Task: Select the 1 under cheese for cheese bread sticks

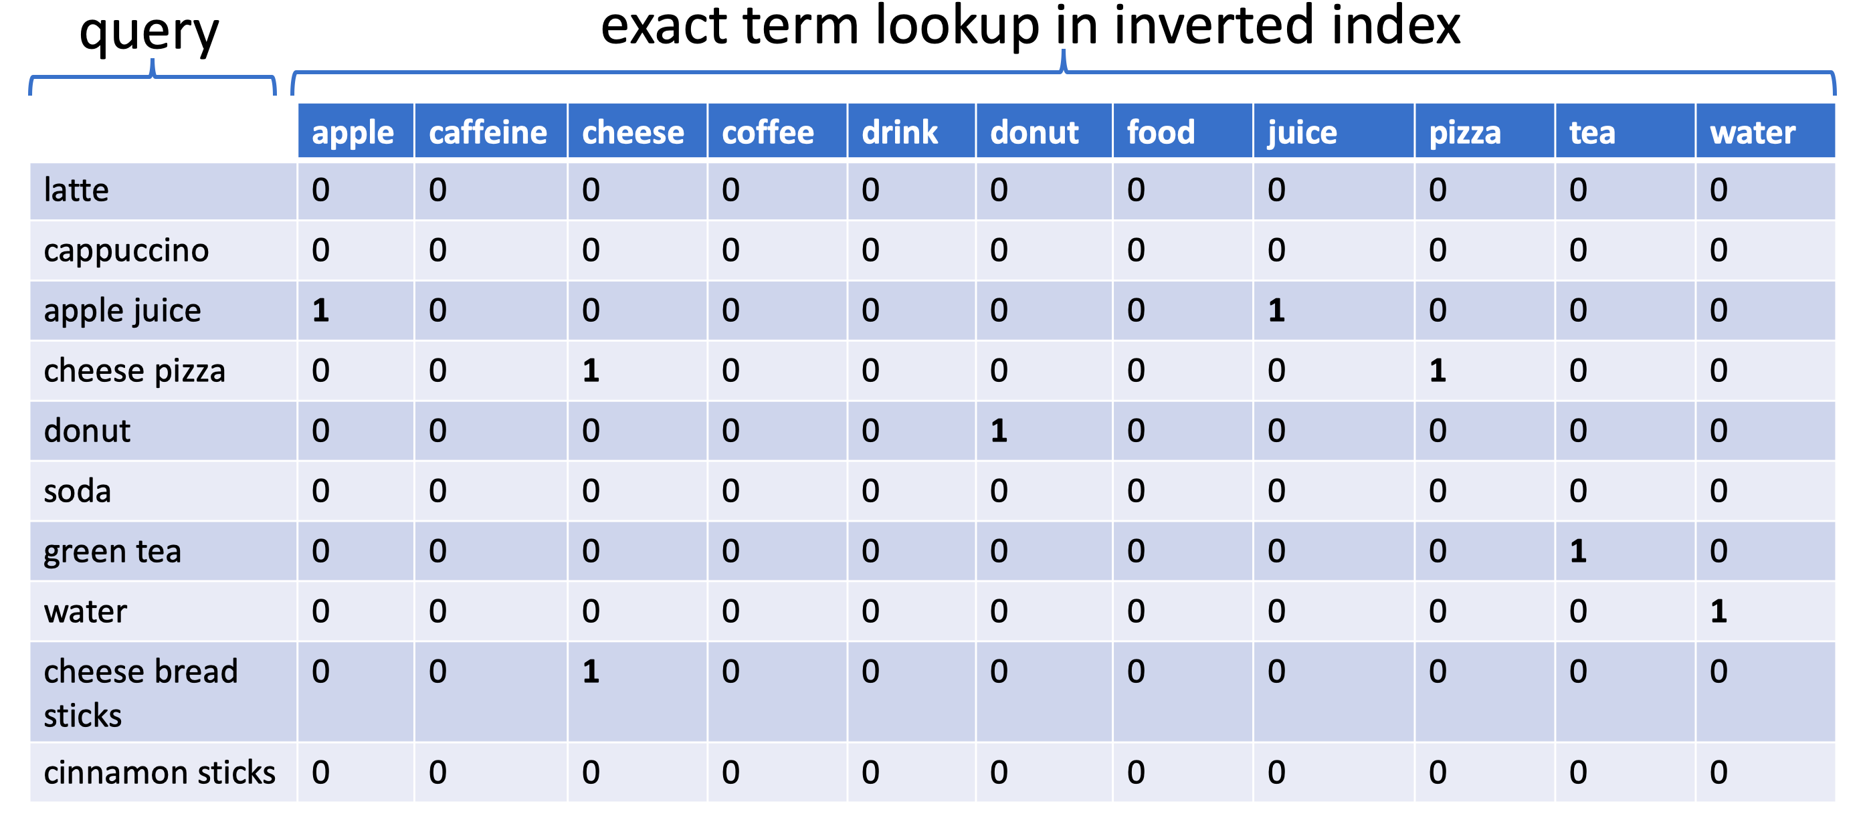Action: [591, 671]
